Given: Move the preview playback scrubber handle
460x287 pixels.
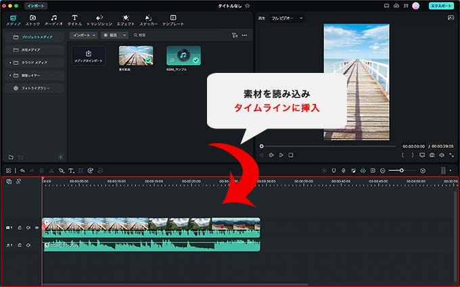Looking at the screenshot, I should click(x=261, y=146).
